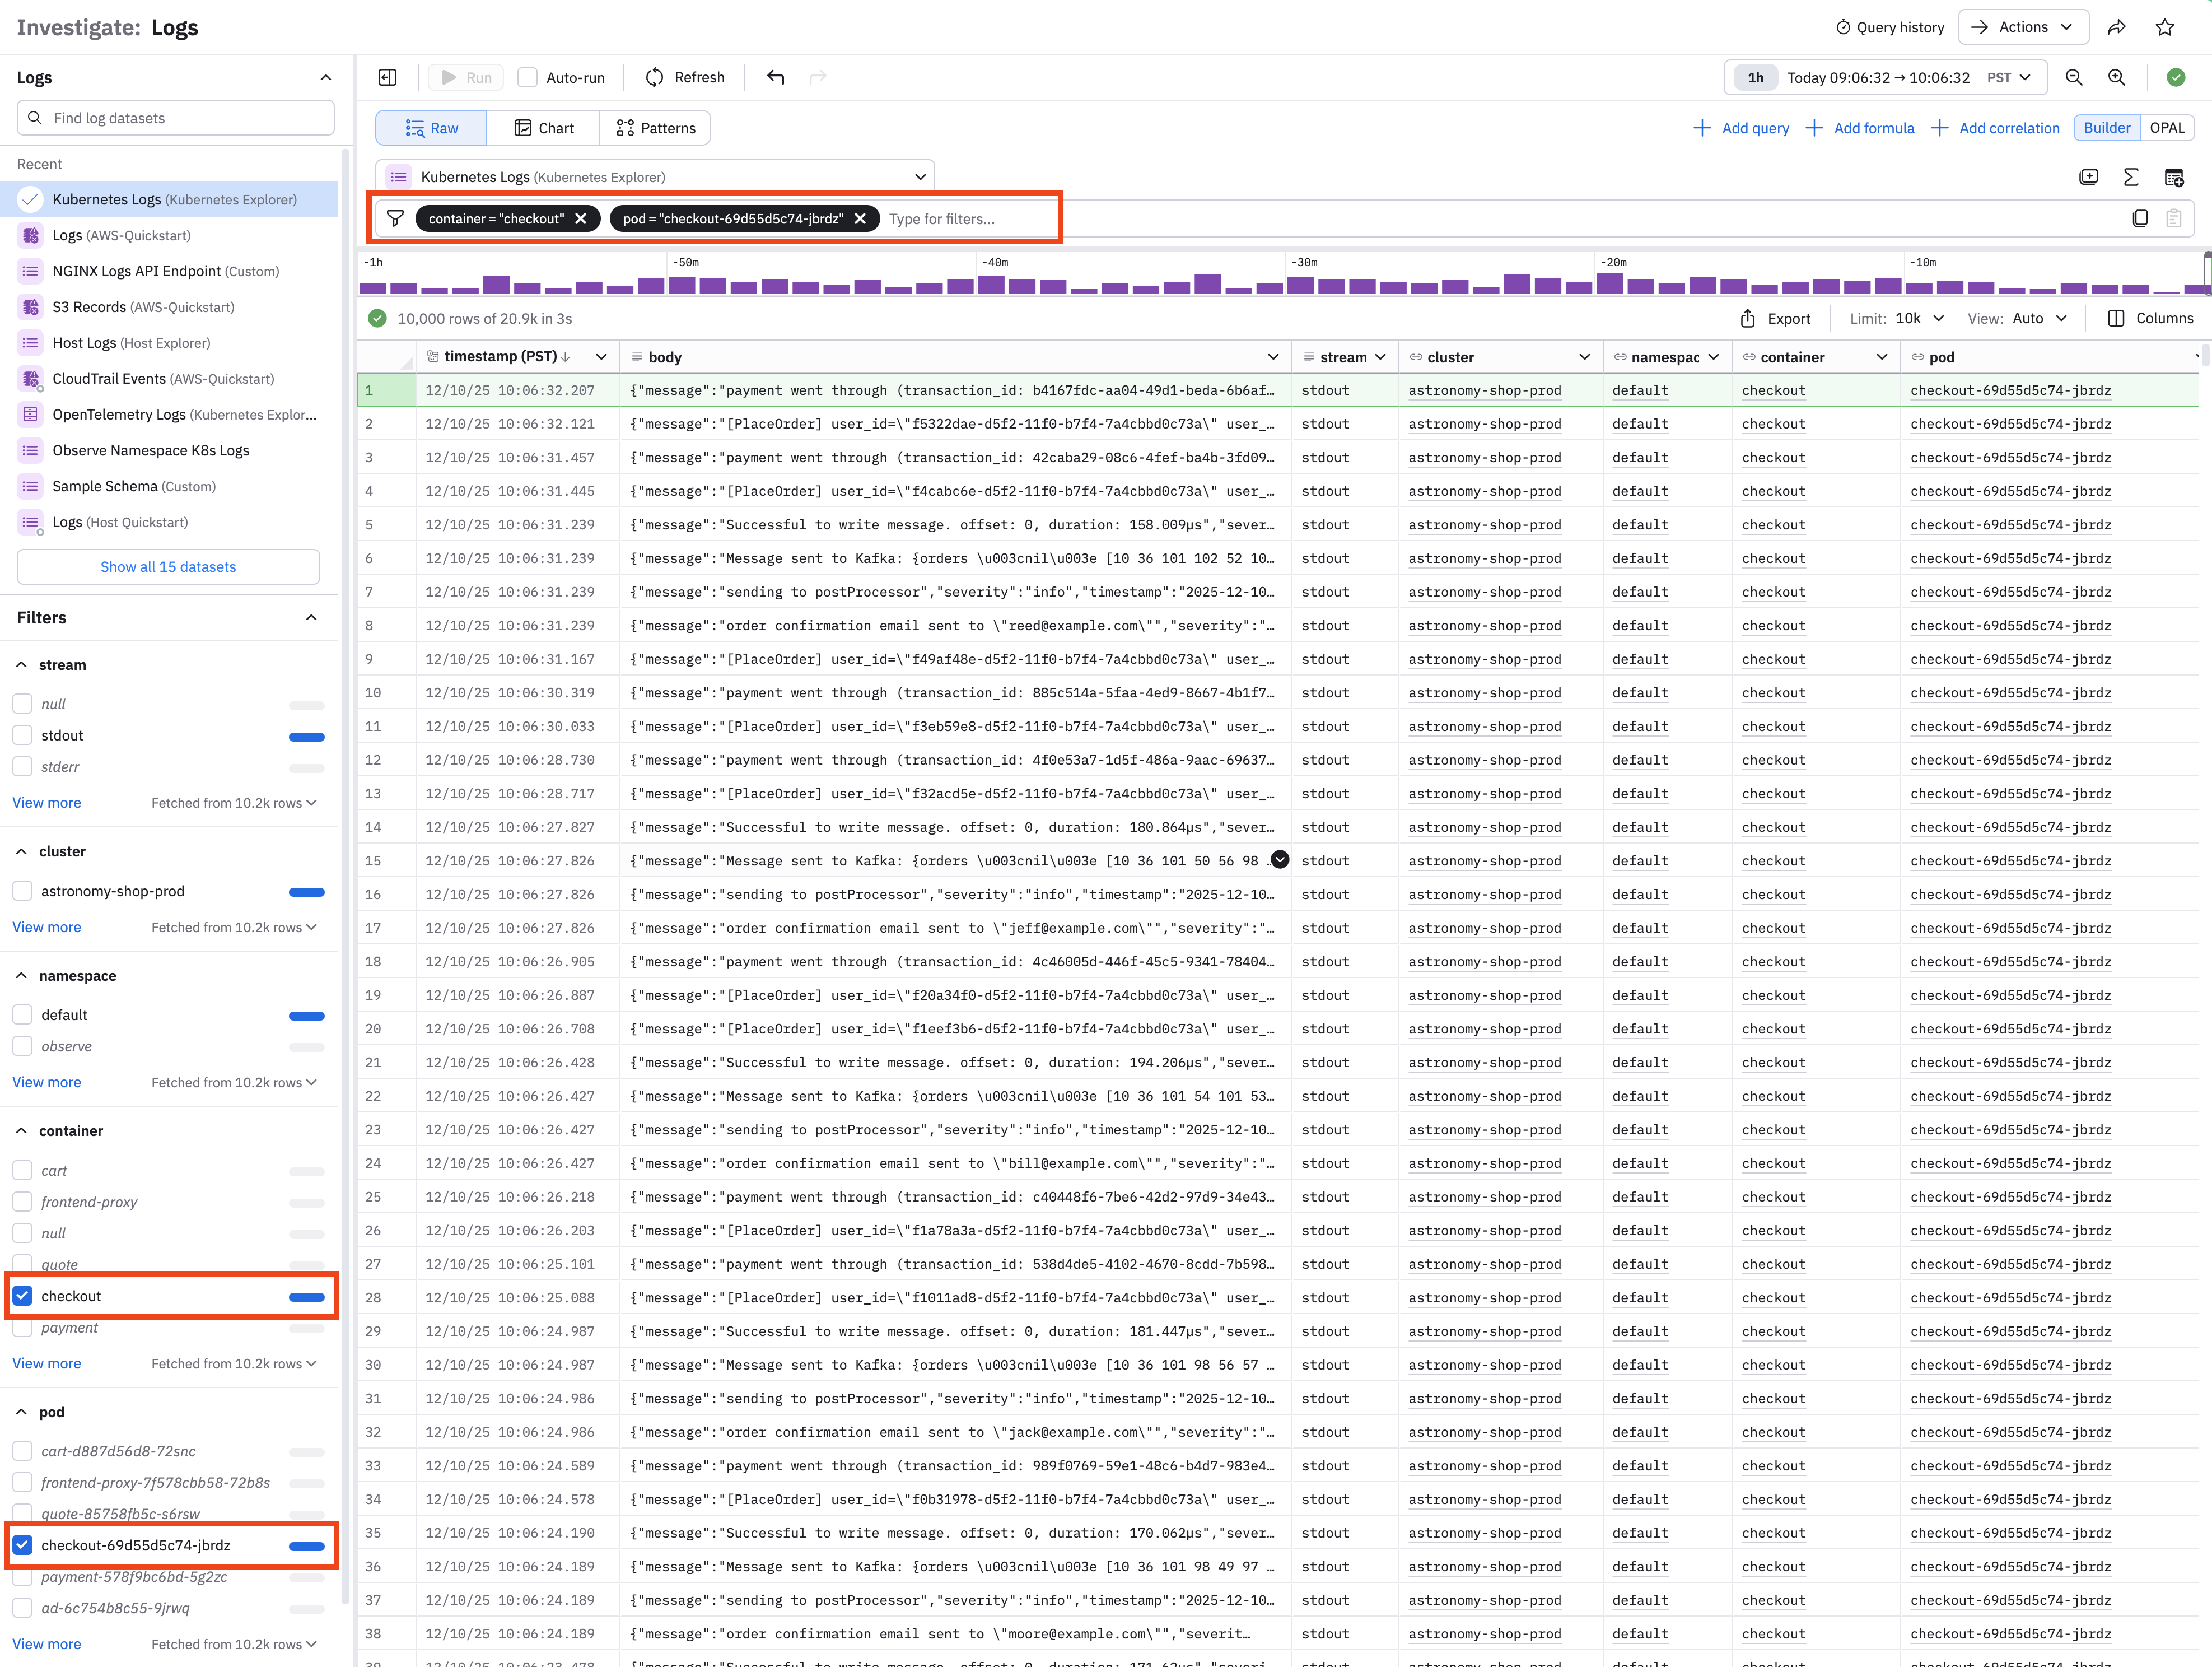Enable the Auto-run checkbox

click(x=528, y=77)
